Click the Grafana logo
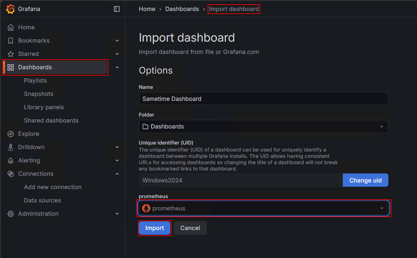The height and width of the screenshot is (258, 417). 10,9
